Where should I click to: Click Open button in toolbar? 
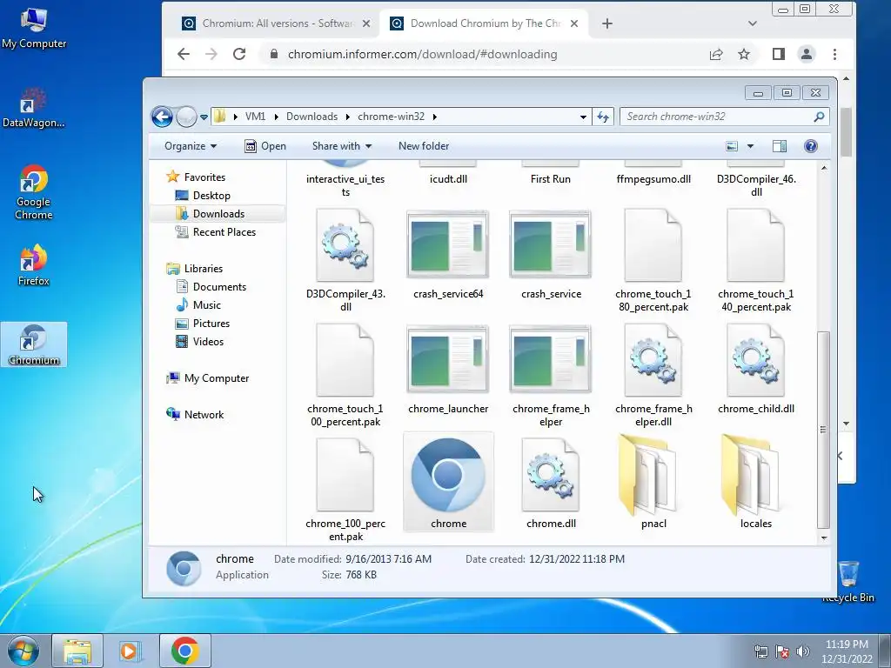(x=265, y=146)
